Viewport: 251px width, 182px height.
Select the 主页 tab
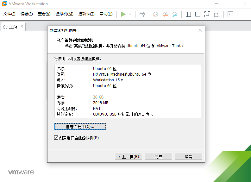point(13,27)
